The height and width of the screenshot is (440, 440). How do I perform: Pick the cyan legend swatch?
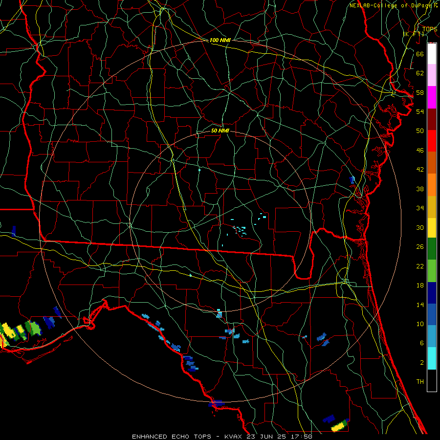click(432, 358)
